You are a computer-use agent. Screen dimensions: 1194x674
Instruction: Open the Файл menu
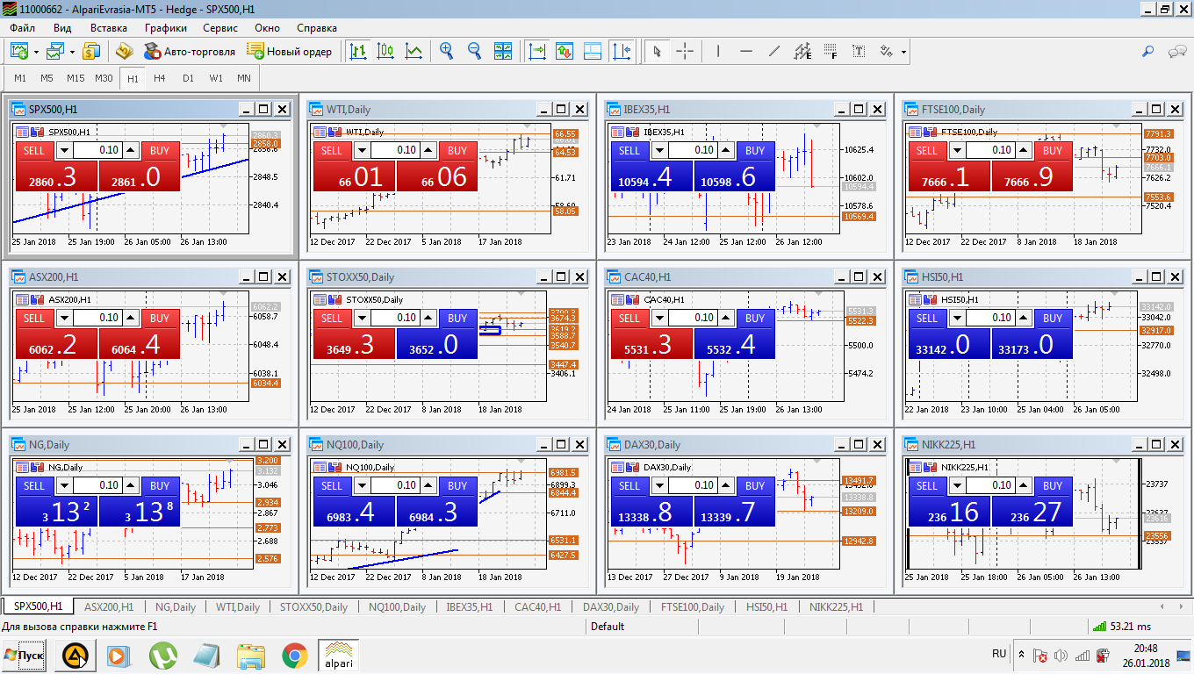point(23,28)
